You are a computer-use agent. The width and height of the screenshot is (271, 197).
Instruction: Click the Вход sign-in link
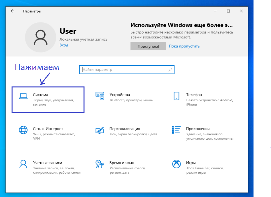(64, 45)
